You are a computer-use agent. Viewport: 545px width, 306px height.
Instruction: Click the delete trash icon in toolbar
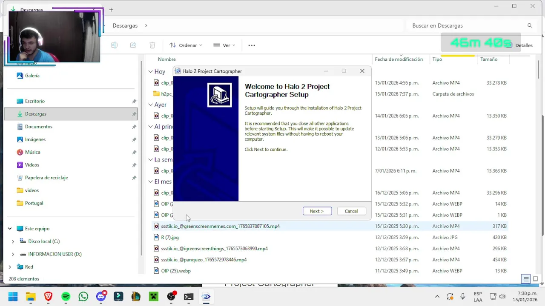(x=152, y=45)
